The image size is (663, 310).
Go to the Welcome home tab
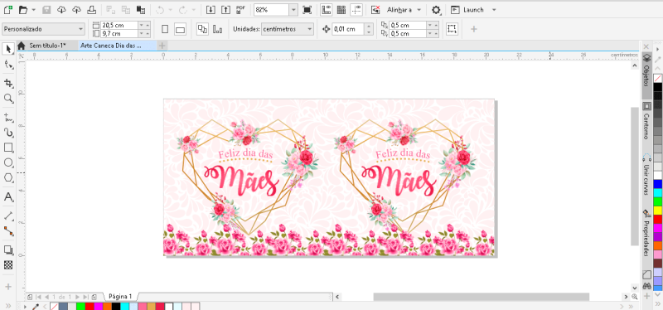pyautogui.click(x=22, y=46)
